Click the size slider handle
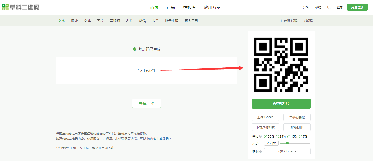373x161 pixels. pyautogui.click(x=287, y=143)
